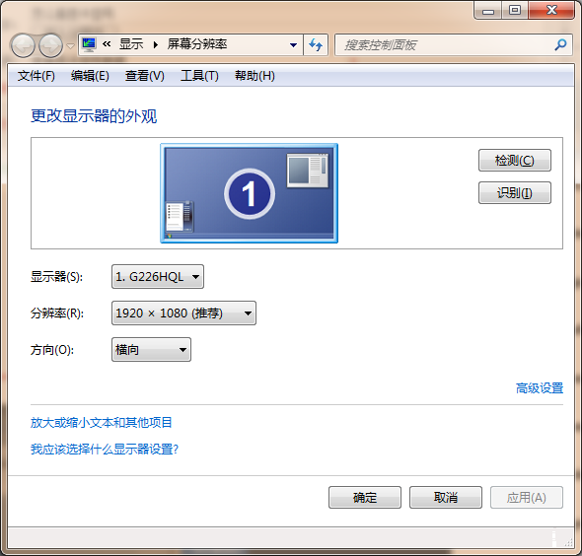
Task: Open the 高级设置 link
Action: (x=540, y=388)
